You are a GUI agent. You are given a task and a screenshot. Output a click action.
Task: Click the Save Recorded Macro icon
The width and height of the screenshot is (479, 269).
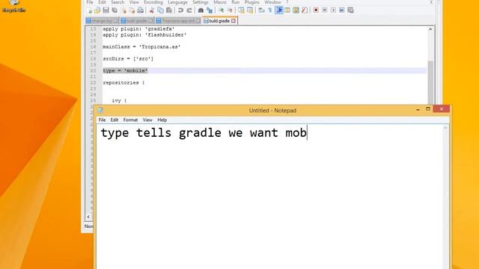(351, 10)
